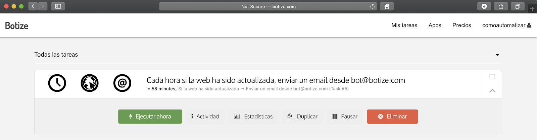
Task: Pause the task with Pausar
Action: point(345,117)
